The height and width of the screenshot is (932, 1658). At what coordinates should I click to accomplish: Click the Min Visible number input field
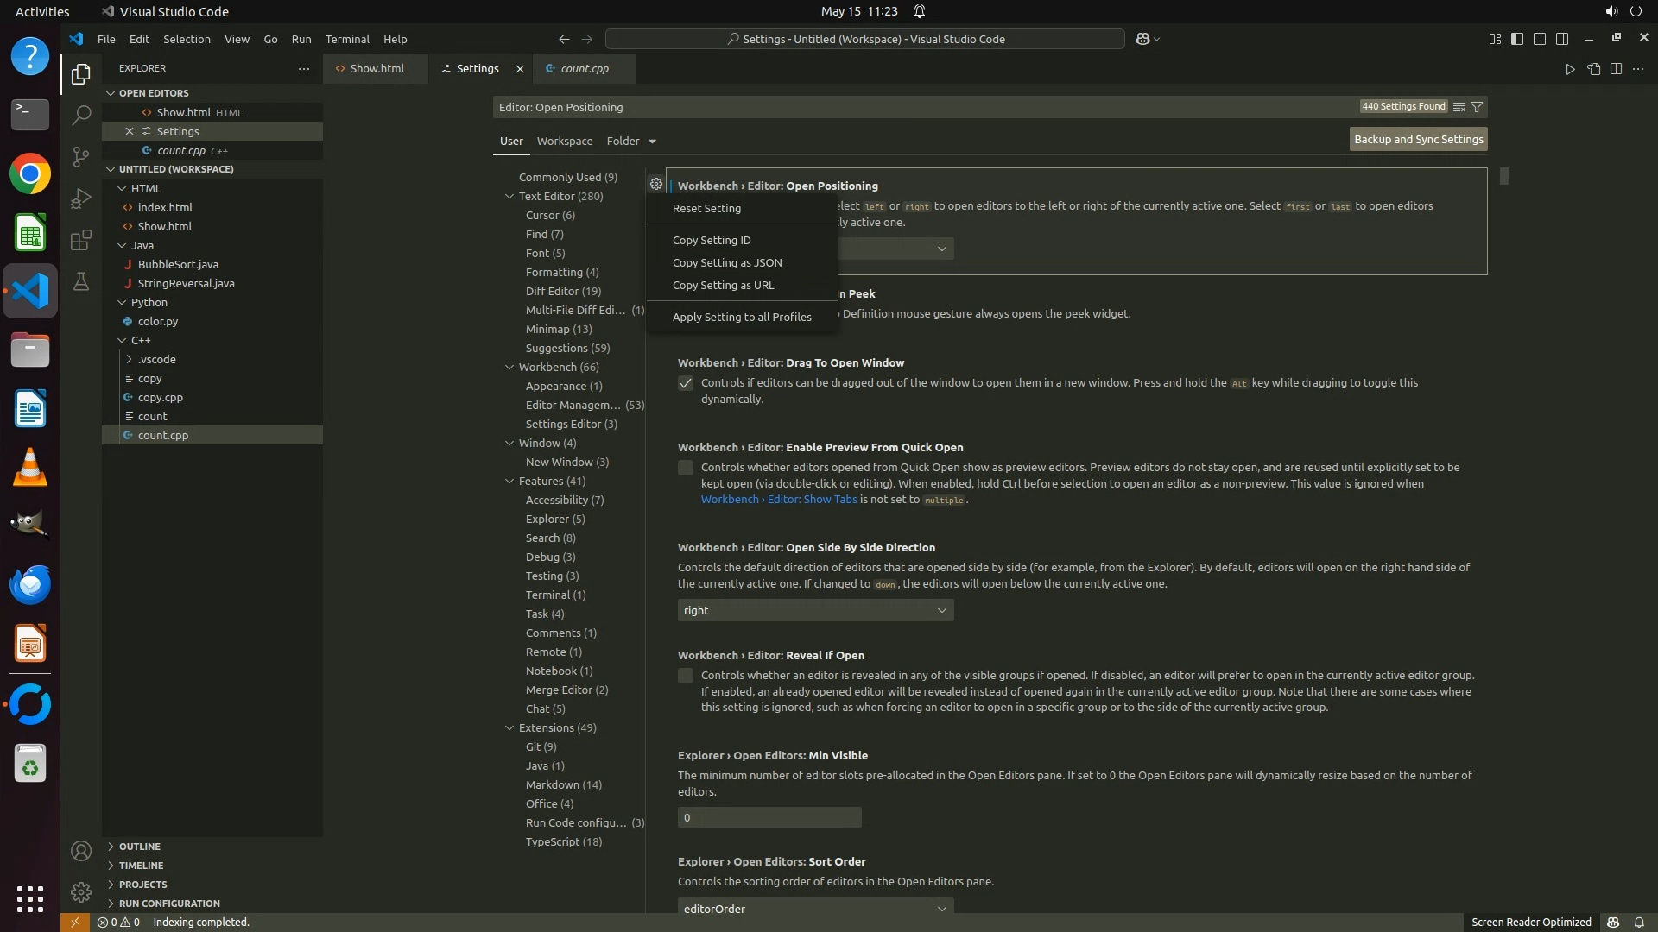click(x=769, y=817)
